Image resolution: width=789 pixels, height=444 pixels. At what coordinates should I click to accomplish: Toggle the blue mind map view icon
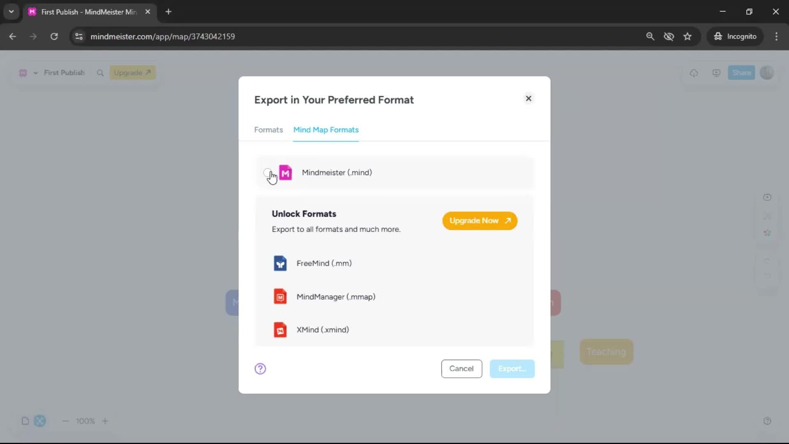[x=40, y=421]
